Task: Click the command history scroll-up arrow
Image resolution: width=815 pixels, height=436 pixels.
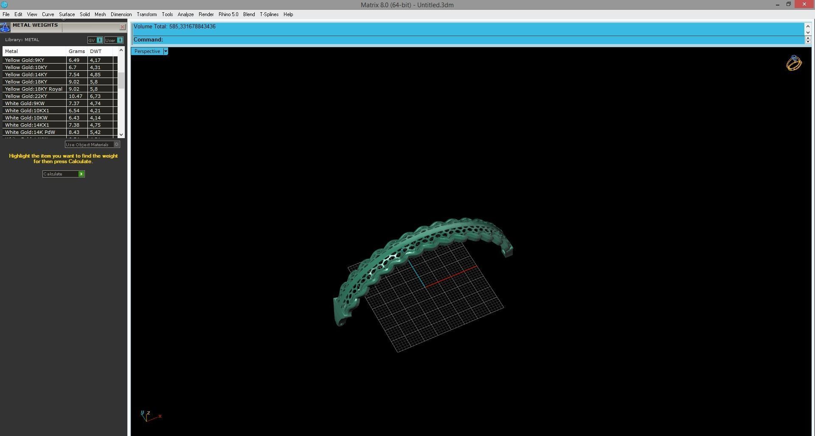Action: (808, 26)
